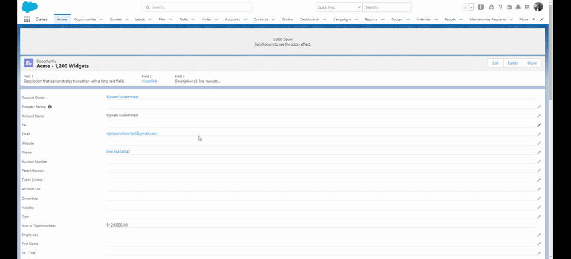Click the favorites star icon
Image resolution: width=571 pixels, height=259 pixels.
pos(465,7)
